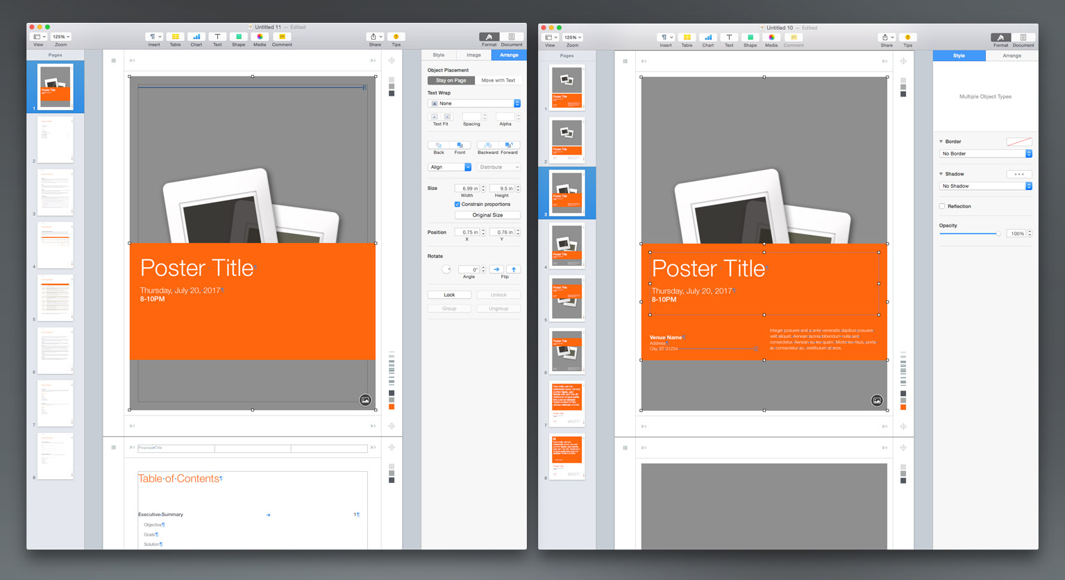1065x580 pixels.
Task: Click the Original Size button
Action: tap(487, 215)
